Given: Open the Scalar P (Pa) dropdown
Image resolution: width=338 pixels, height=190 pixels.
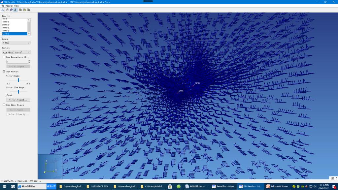Looking at the screenshot, I should click(x=16, y=43).
